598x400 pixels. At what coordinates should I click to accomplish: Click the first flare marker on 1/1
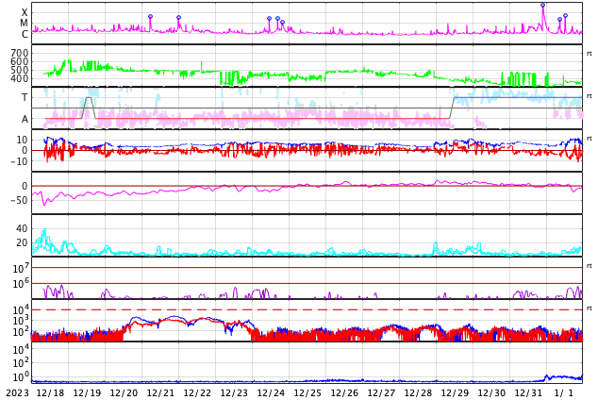(x=559, y=19)
